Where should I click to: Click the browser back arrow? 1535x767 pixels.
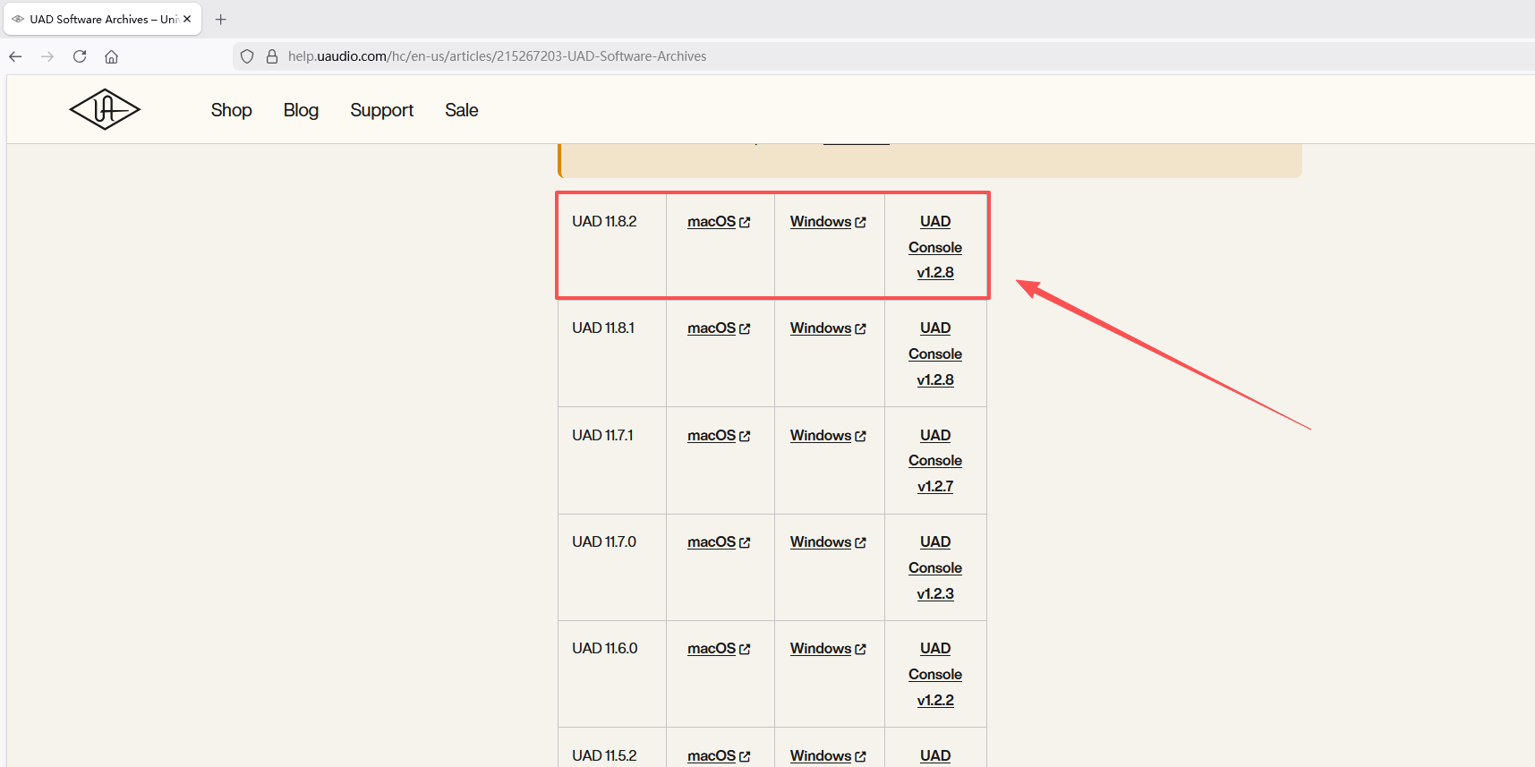click(15, 56)
